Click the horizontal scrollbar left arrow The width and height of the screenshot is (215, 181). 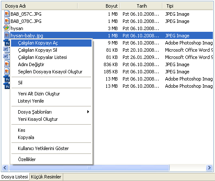click(5, 168)
